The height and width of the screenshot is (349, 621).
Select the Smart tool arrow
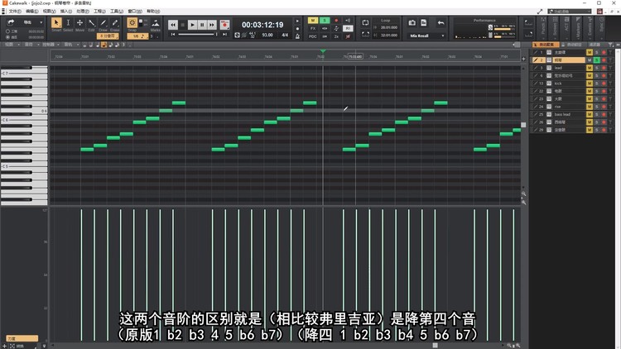(x=56, y=23)
